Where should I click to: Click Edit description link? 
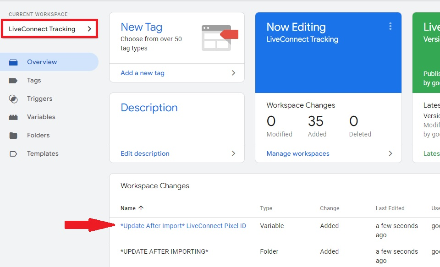145,153
